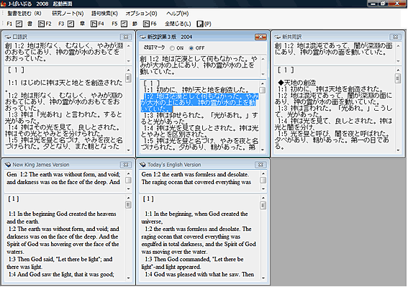Click up arrow of 新改訳 top verse pane

click(x=263, y=59)
